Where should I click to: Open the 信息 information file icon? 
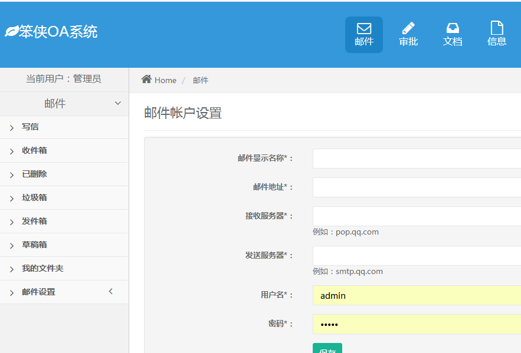pyautogui.click(x=497, y=28)
